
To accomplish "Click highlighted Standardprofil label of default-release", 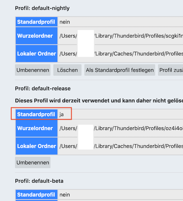I will [x=37, y=114].
